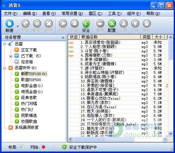Sort by the 大小 column header
The image size is (175, 153).
(x=158, y=37)
